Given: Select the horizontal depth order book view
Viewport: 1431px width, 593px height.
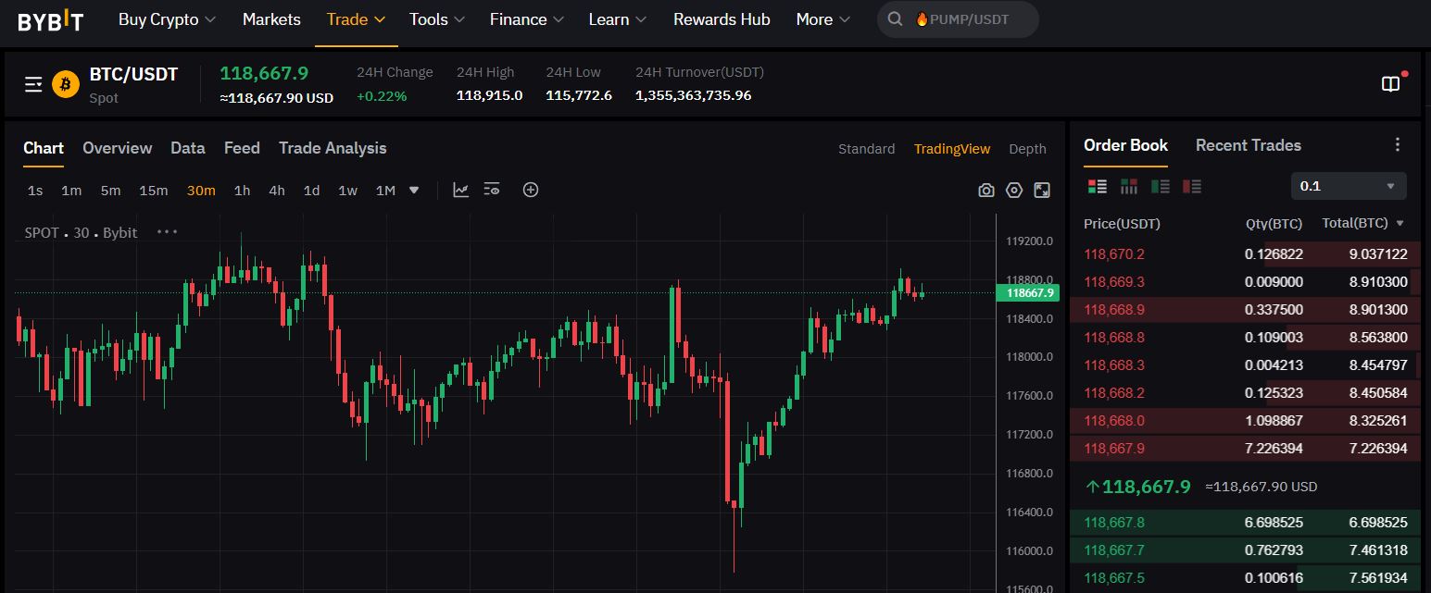Looking at the screenshot, I should click(1129, 186).
